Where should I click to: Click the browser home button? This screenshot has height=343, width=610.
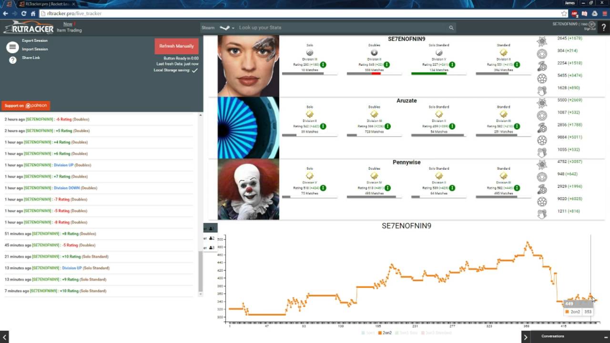click(33, 13)
